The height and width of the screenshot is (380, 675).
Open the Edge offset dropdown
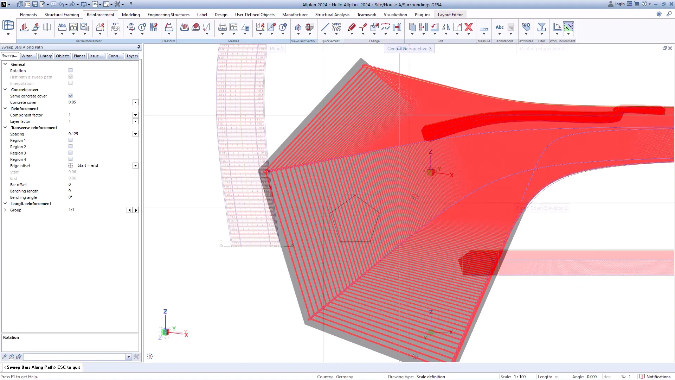coord(135,165)
